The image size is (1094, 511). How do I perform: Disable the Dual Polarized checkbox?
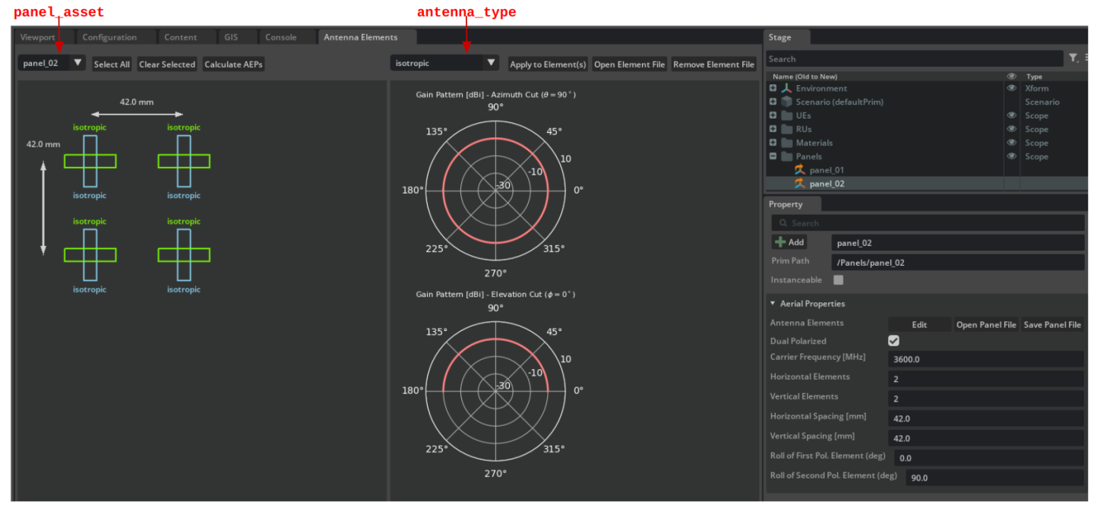(893, 341)
